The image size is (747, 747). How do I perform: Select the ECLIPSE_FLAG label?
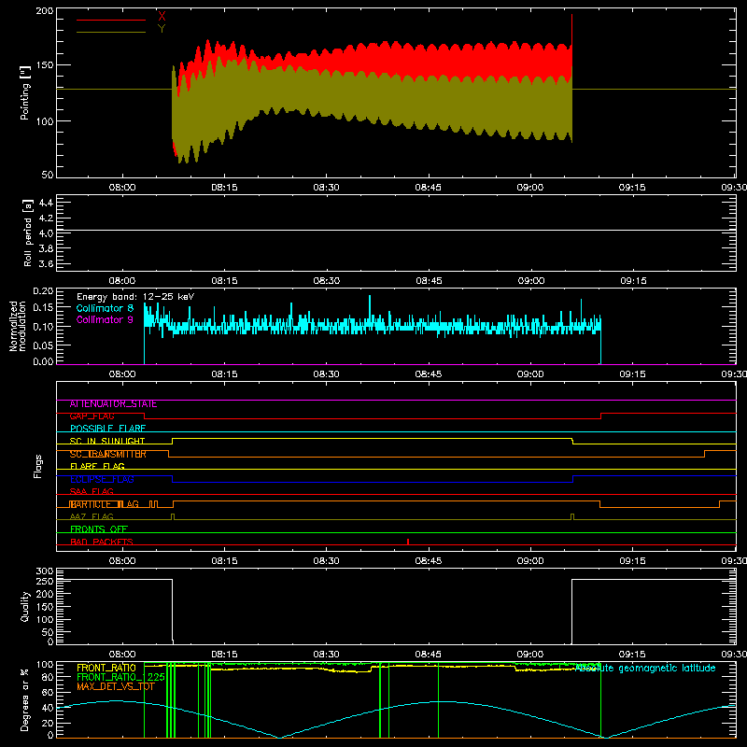click(x=102, y=479)
